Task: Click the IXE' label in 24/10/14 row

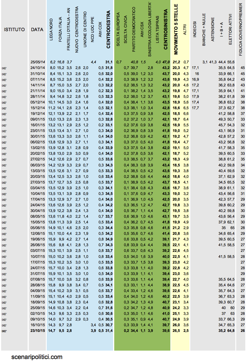Action: (x=4, y=68)
